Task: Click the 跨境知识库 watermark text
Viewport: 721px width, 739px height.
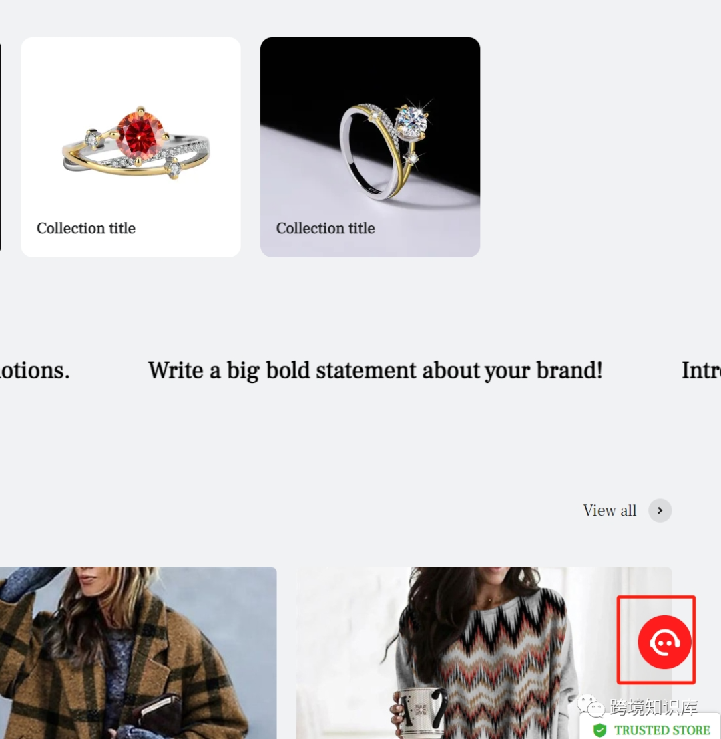Action: coord(654,706)
